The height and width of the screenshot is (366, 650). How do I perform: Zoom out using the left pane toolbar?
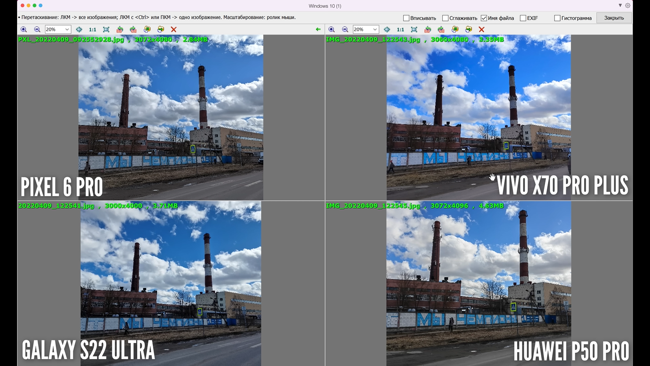[37, 29]
